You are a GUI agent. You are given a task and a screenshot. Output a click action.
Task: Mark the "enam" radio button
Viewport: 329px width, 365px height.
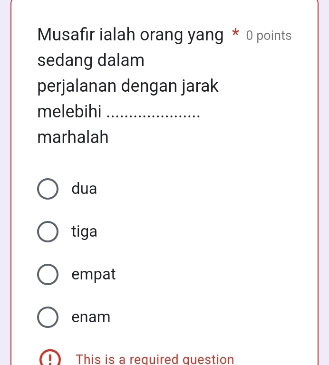48,317
